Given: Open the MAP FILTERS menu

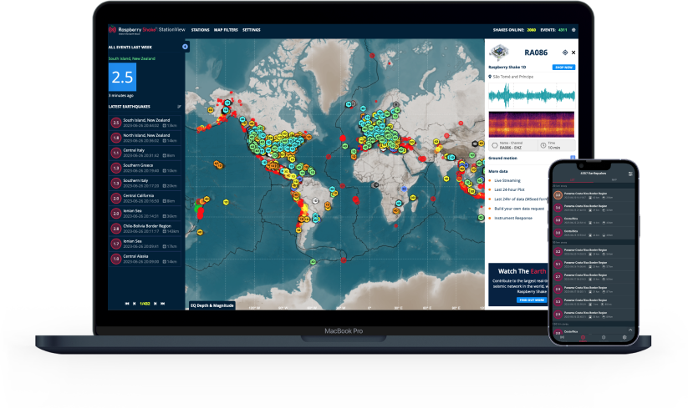Looking at the screenshot, I should click(226, 30).
